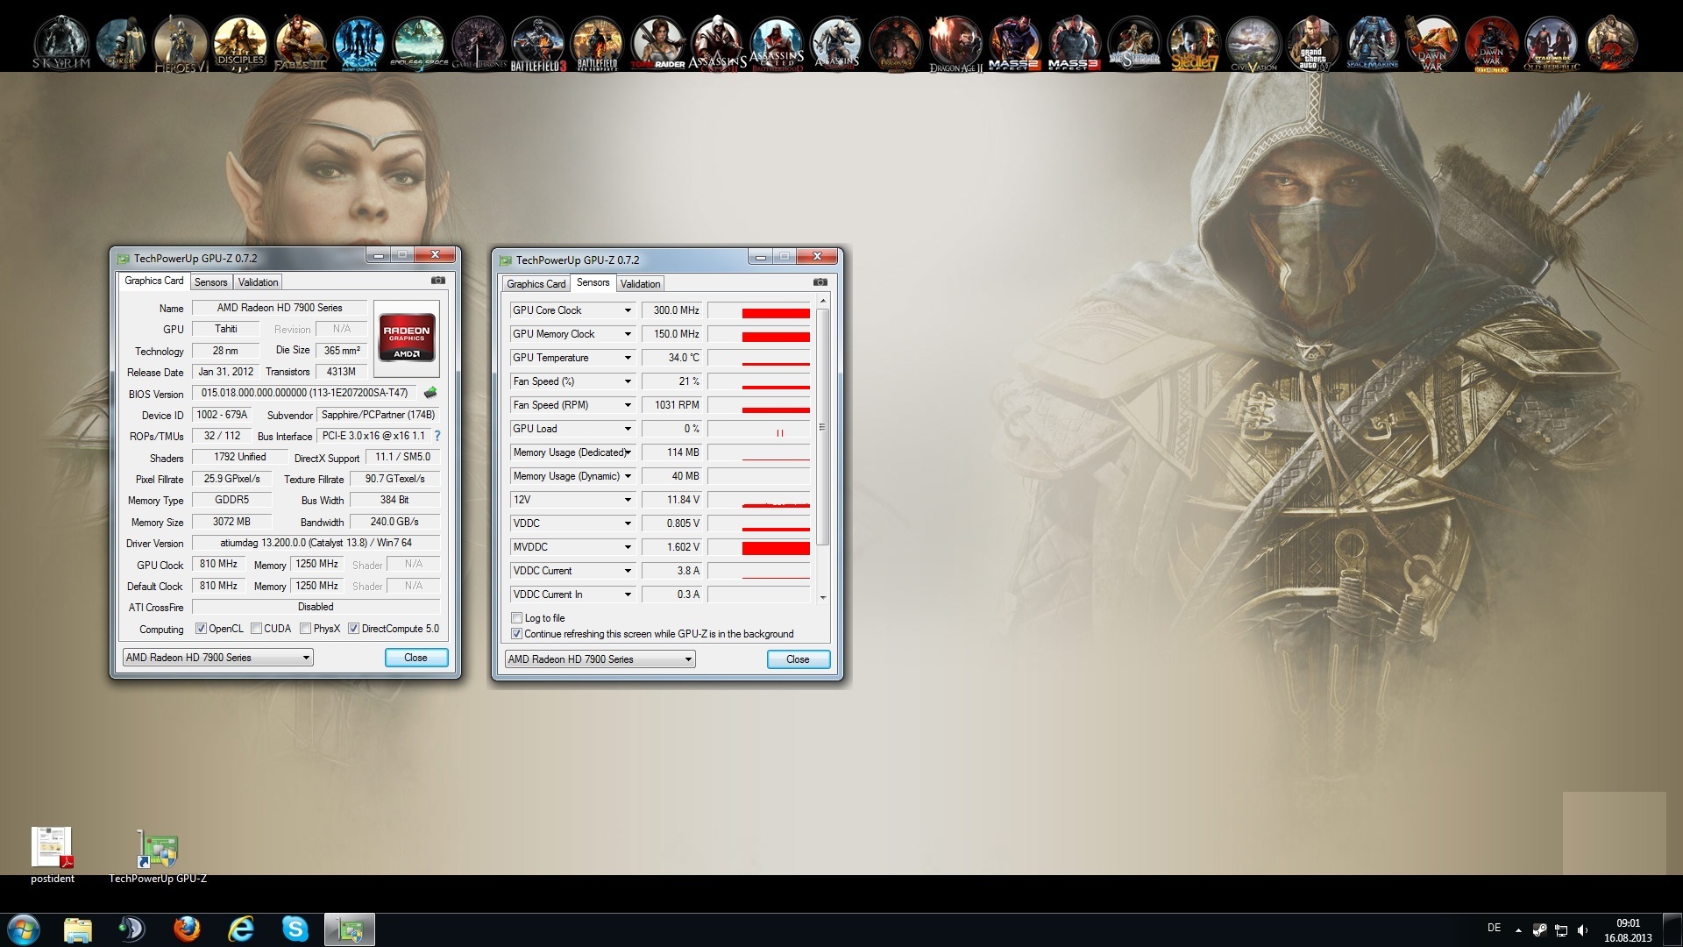Expand the GPU Core Clock sensor dropdown
The height and width of the screenshot is (947, 1683).
tap(628, 310)
